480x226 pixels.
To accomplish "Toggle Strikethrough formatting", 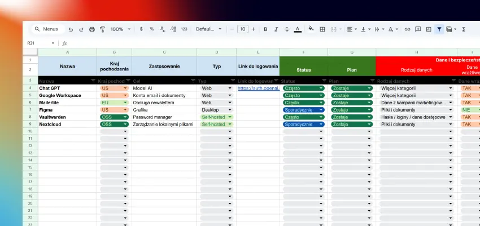I will click(287, 29).
